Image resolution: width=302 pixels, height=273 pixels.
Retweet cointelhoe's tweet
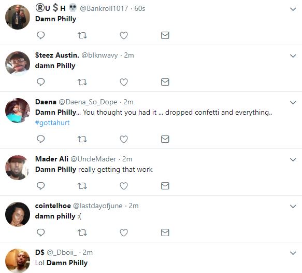point(82,233)
